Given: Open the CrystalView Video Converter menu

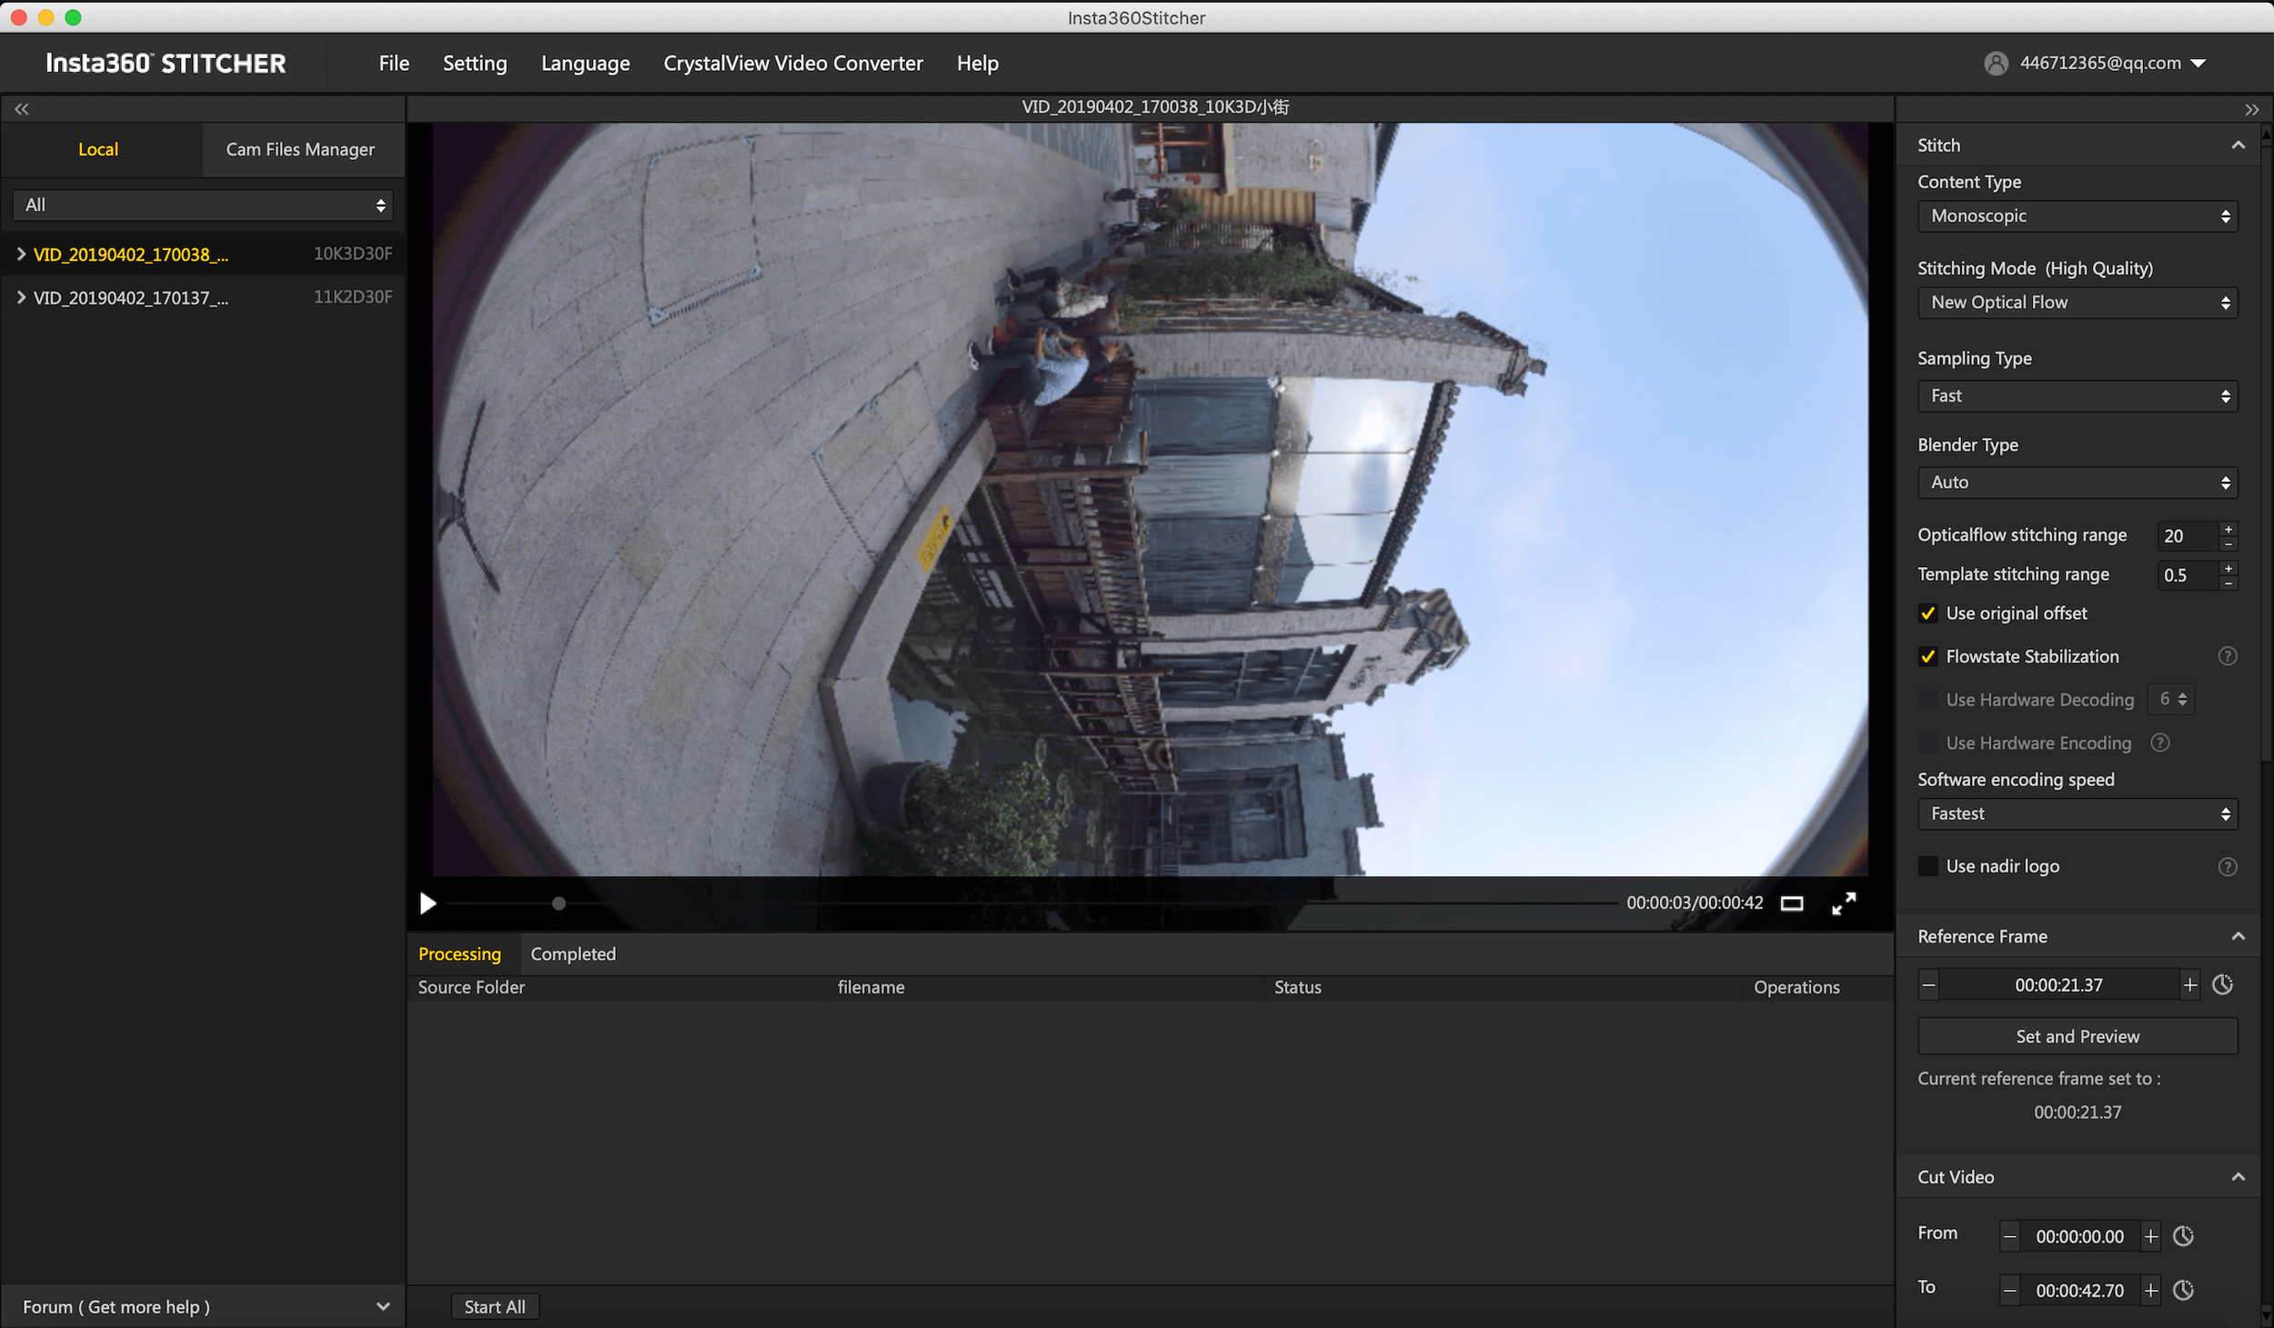Looking at the screenshot, I should [792, 63].
